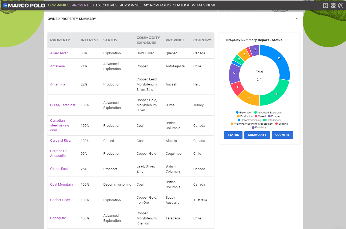Viewport: 346px width, 229px height.
Task: Show chart by Status button
Action: pyautogui.click(x=233, y=135)
